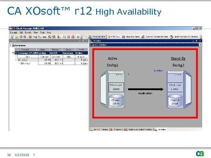This screenshot has width=211, height=158.
Task: Open the Edit menu
Action: 21,32
